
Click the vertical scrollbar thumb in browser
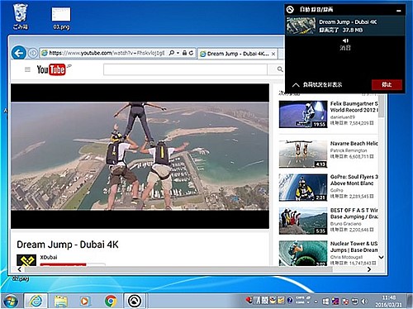pos(381,106)
